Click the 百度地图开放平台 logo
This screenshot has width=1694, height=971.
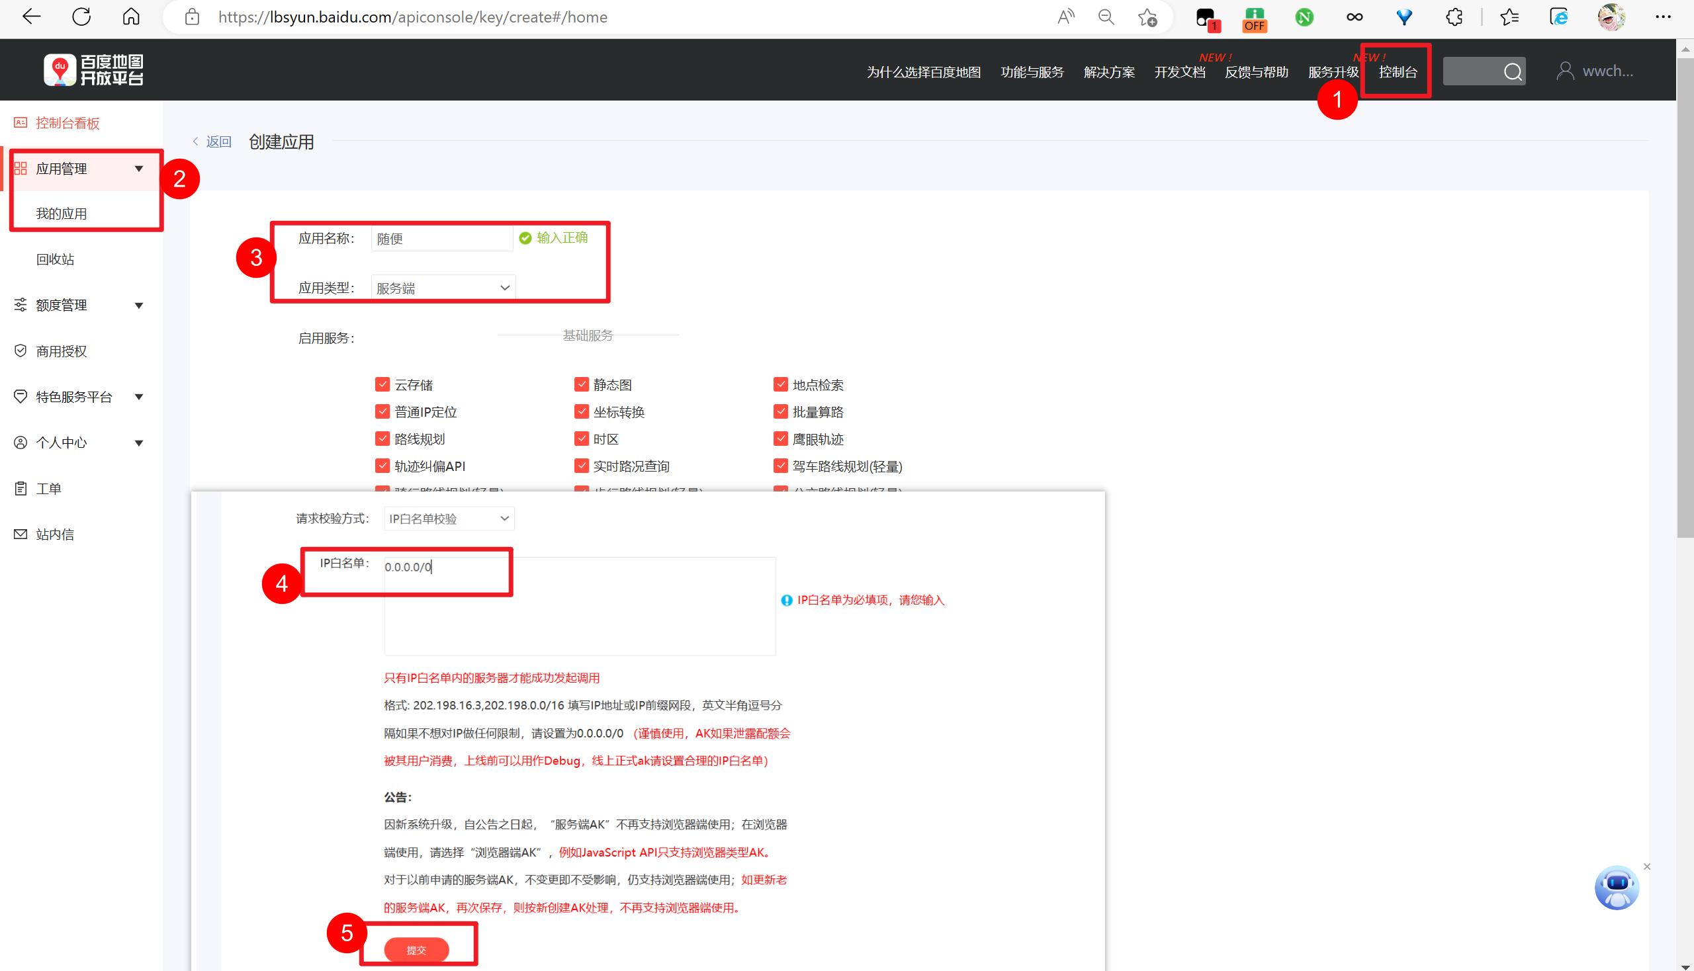point(93,69)
